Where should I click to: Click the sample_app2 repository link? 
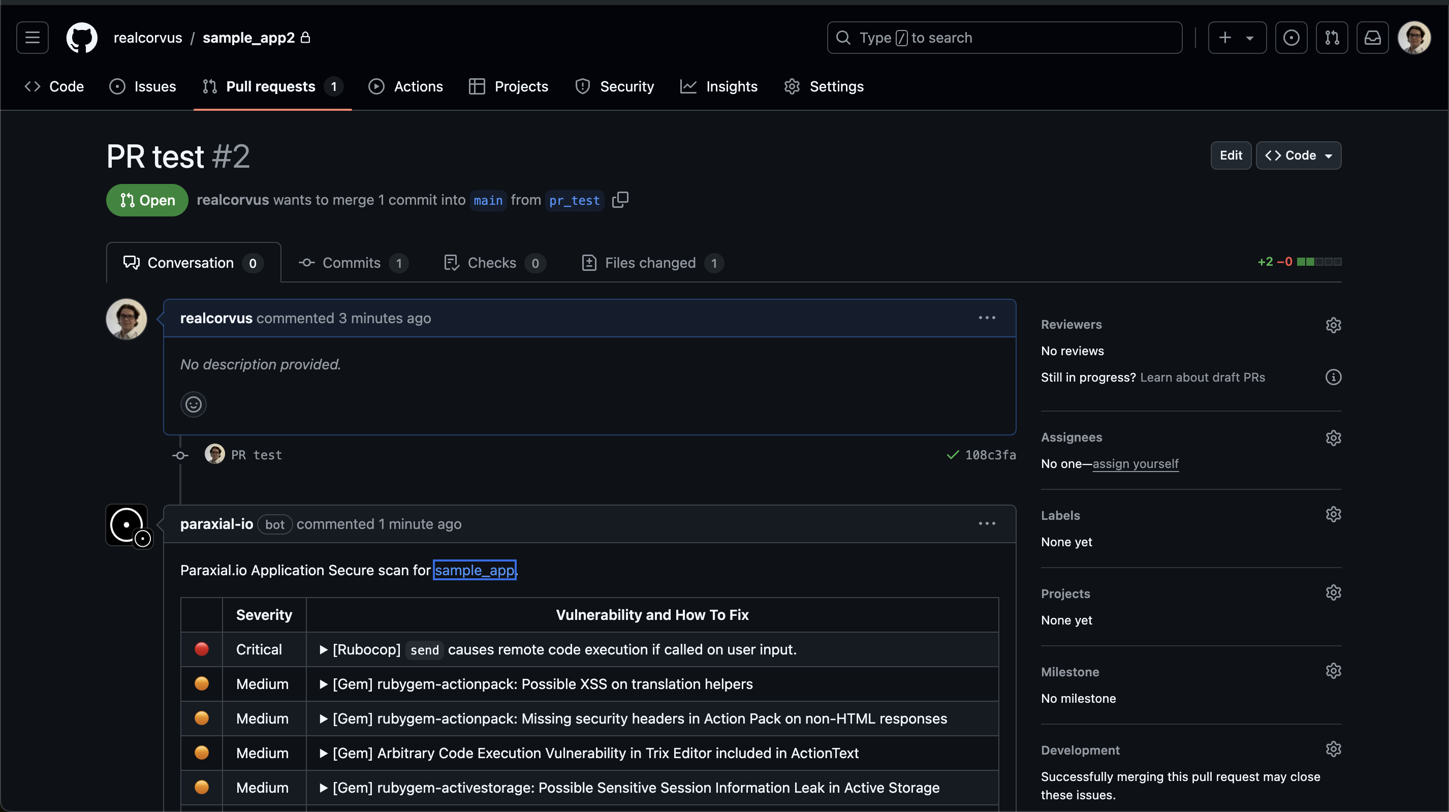(248, 38)
